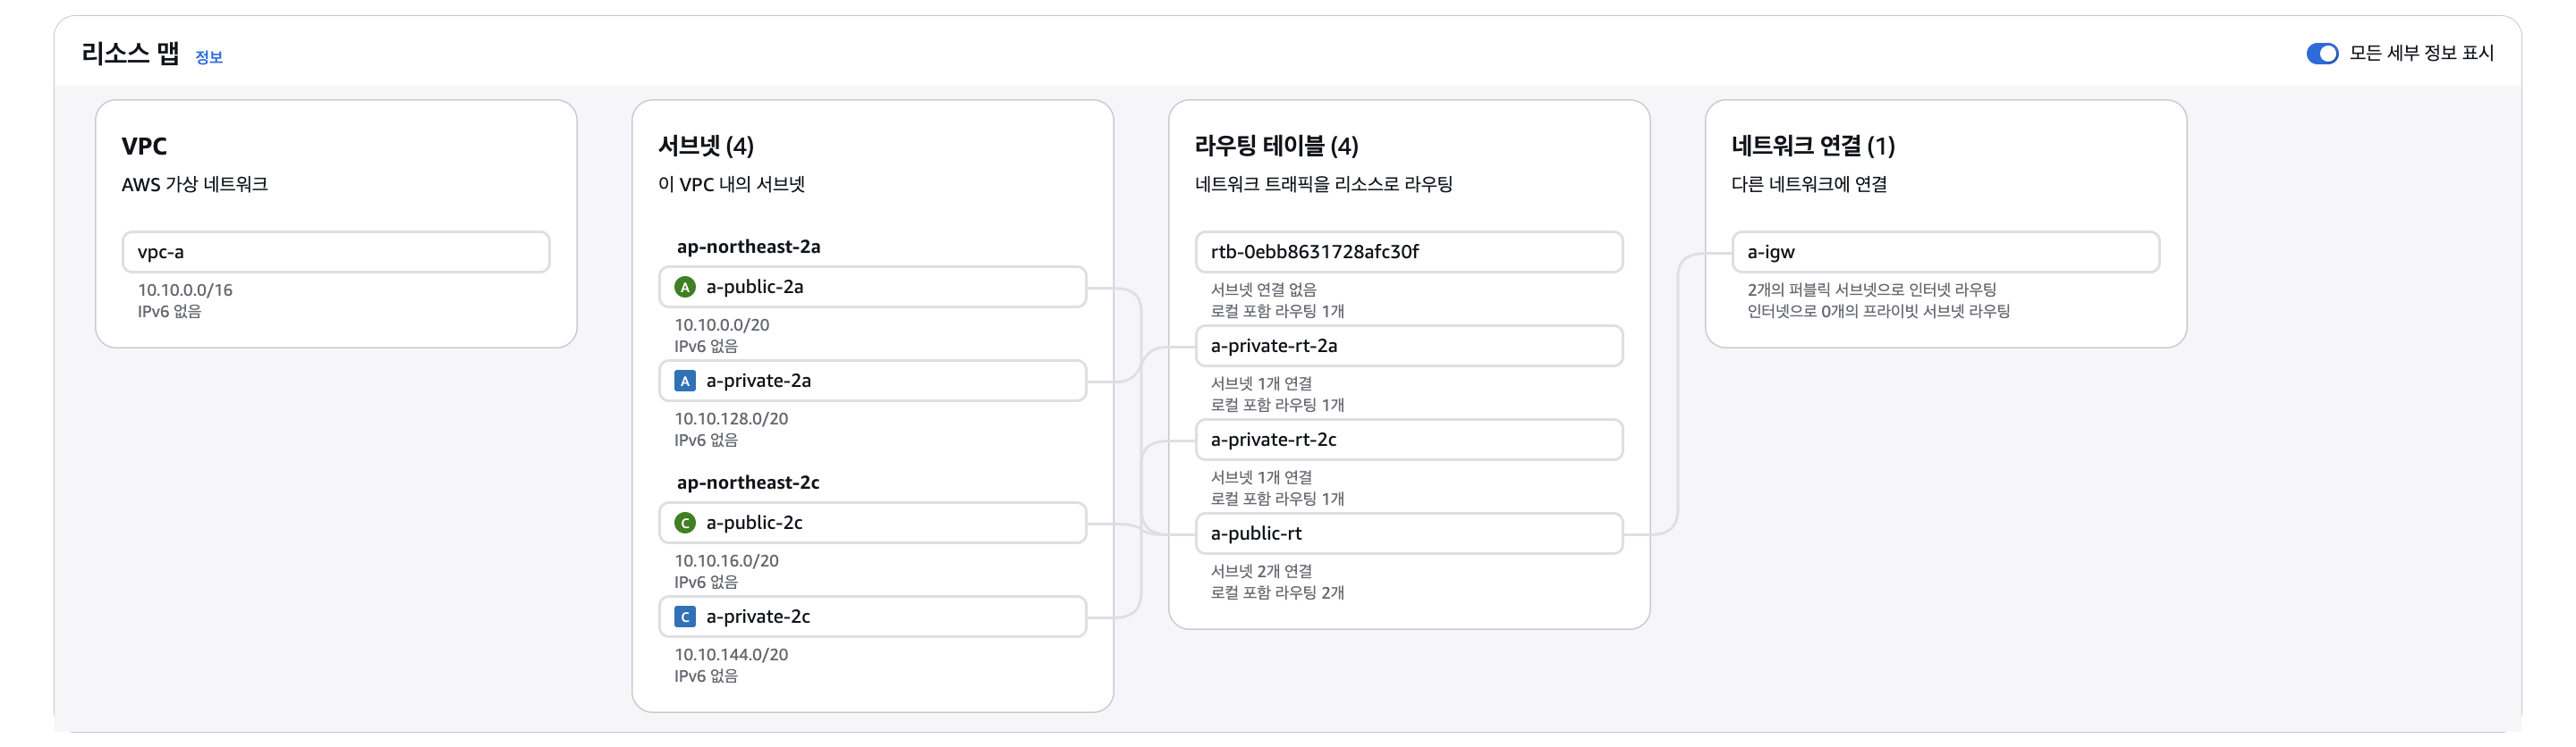Select the a-public-2c subnet
The width and height of the screenshot is (2576, 747).
(x=873, y=523)
